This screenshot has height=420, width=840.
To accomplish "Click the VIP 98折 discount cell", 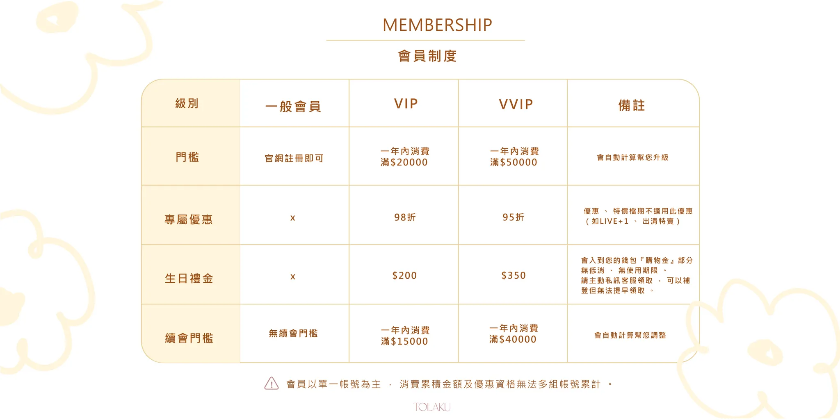I will click(x=405, y=218).
